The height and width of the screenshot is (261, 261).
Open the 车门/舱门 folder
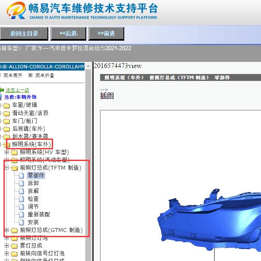click(25, 121)
